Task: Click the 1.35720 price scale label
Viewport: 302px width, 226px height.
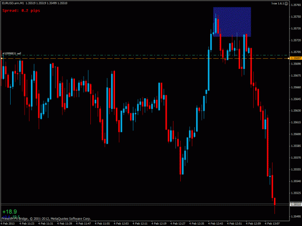Action: click(x=296, y=40)
